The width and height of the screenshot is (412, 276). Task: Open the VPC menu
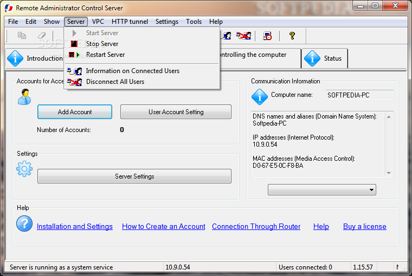point(98,22)
